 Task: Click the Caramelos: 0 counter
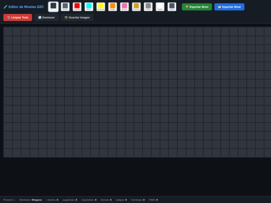[89, 200]
